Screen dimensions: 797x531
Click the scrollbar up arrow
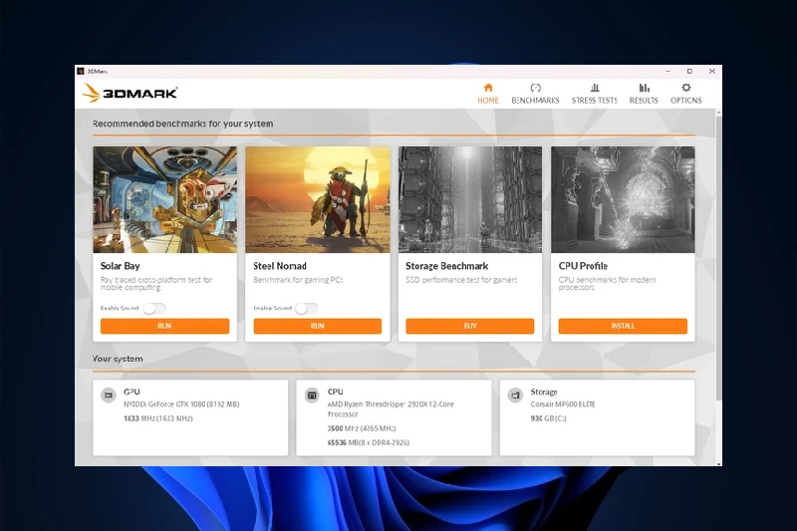tap(718, 112)
